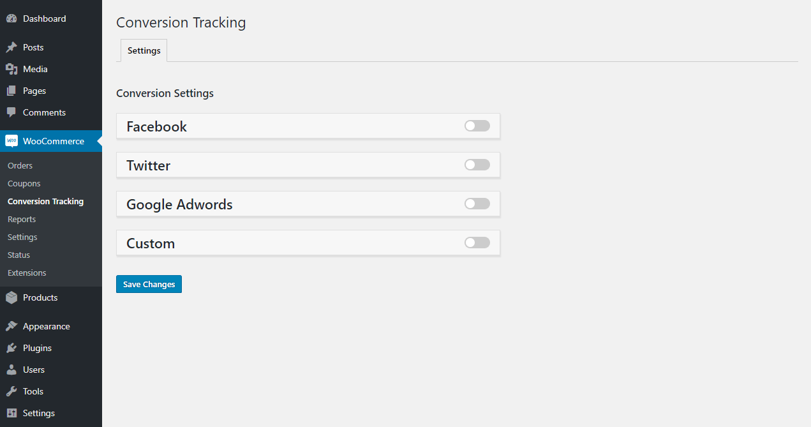Click the Save Changes button
This screenshot has width=811, height=427.
click(149, 284)
